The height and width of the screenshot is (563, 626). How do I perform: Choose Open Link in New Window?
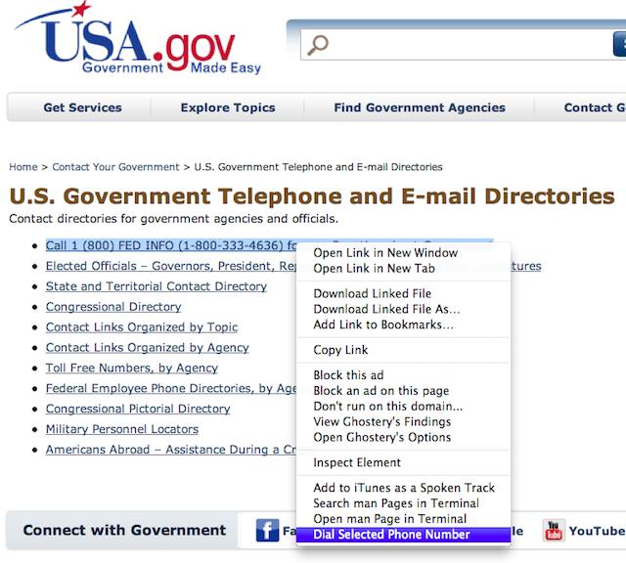tap(403, 252)
